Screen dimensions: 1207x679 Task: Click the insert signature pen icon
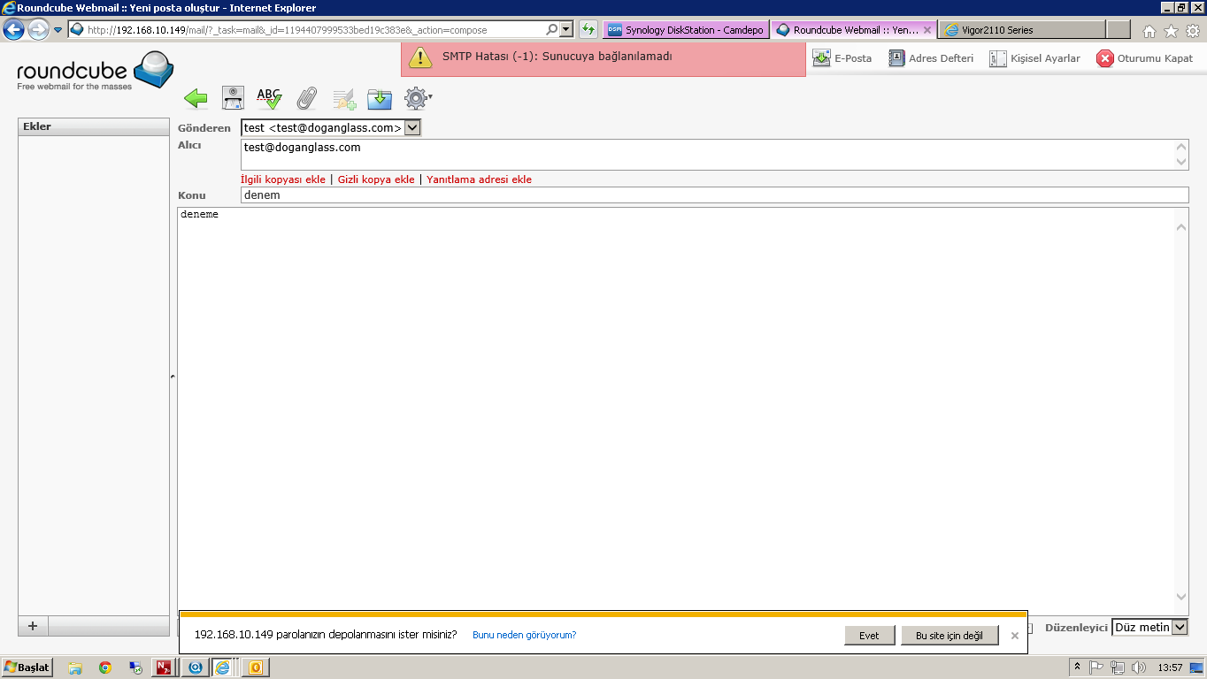tap(343, 99)
